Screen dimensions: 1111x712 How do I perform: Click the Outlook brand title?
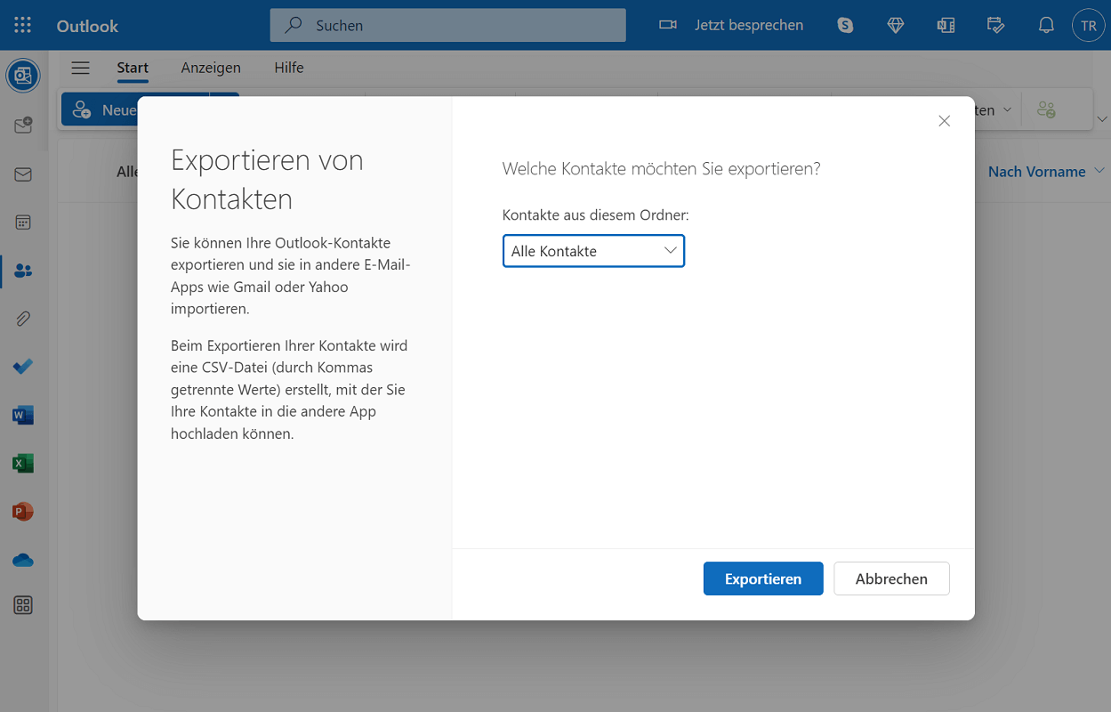[87, 26]
